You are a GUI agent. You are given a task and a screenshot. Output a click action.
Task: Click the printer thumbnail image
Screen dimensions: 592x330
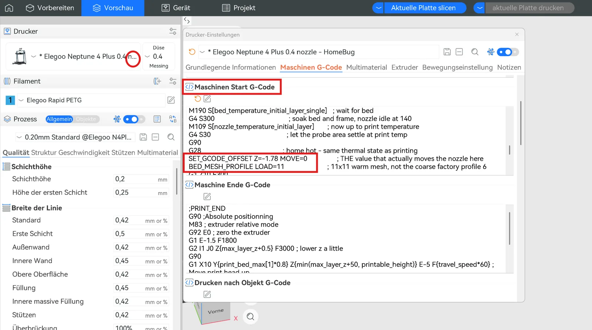coord(19,57)
